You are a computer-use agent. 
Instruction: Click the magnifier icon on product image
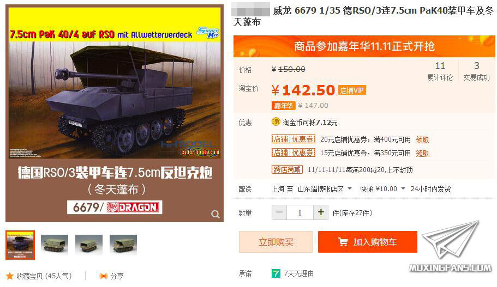(x=215, y=214)
